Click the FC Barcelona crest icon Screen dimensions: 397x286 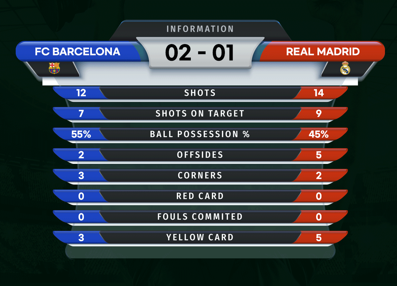[54, 68]
